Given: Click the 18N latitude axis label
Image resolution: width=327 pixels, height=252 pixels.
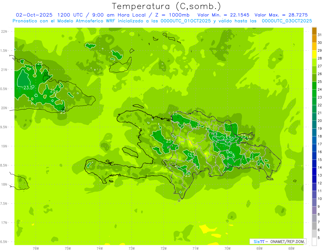Looking at the screenshot, I should point(4,184).
